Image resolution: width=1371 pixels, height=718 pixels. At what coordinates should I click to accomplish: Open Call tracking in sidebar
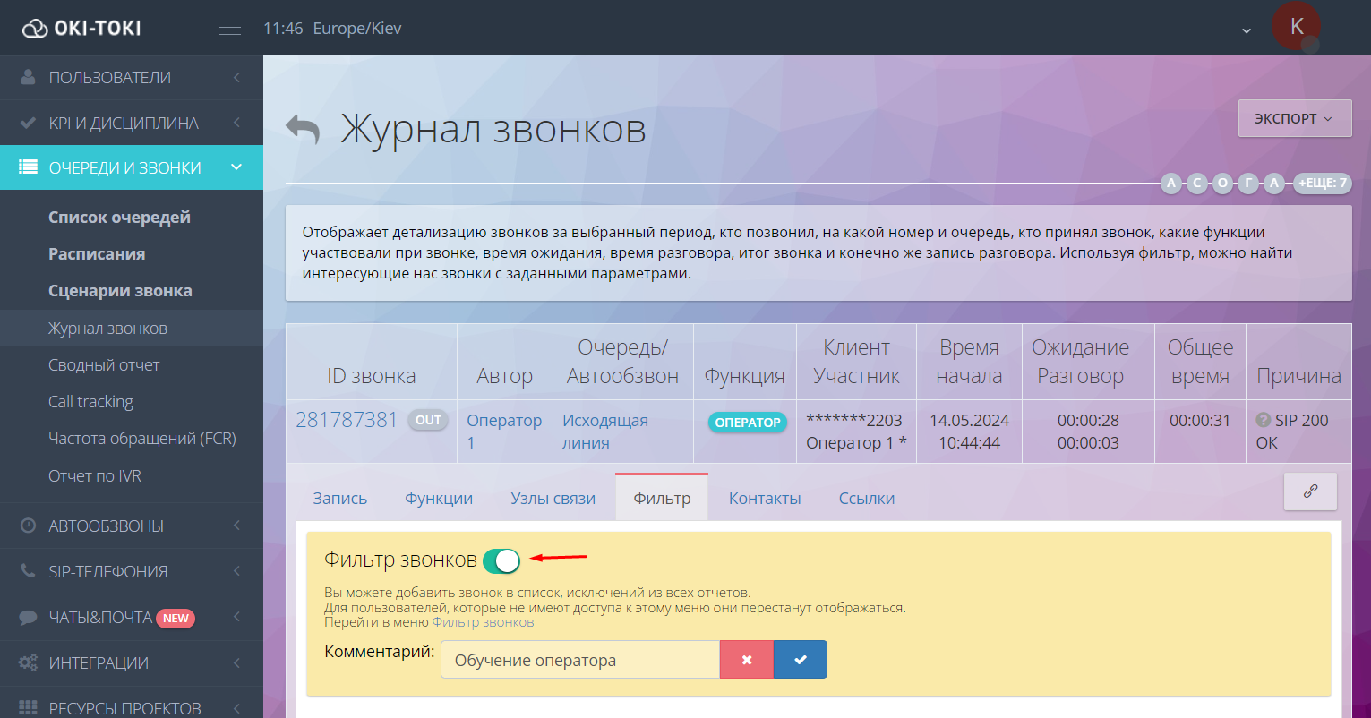point(90,402)
